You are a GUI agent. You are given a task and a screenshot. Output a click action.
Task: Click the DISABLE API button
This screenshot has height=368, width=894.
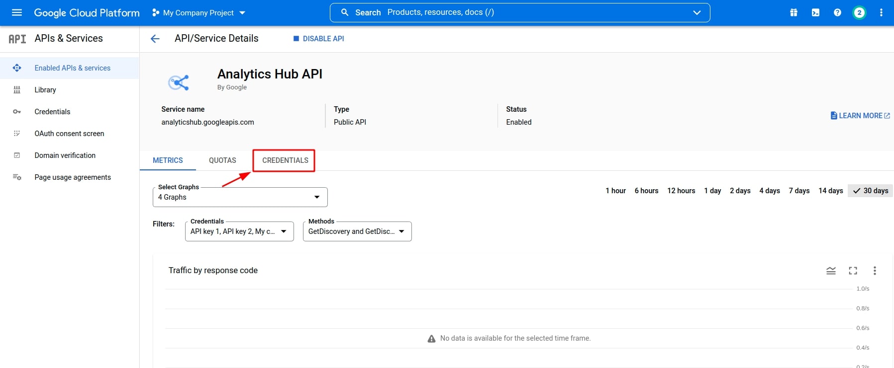[x=318, y=39]
